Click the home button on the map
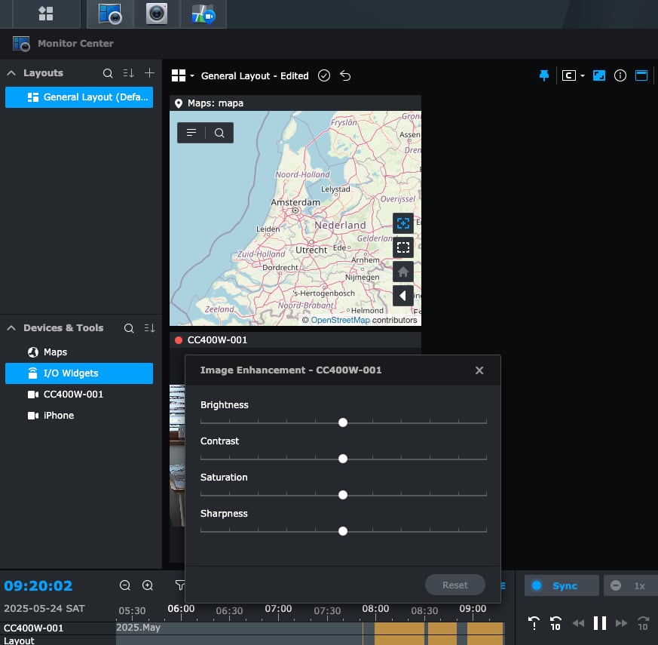Screen dimensions: 658x645 tap(403, 272)
